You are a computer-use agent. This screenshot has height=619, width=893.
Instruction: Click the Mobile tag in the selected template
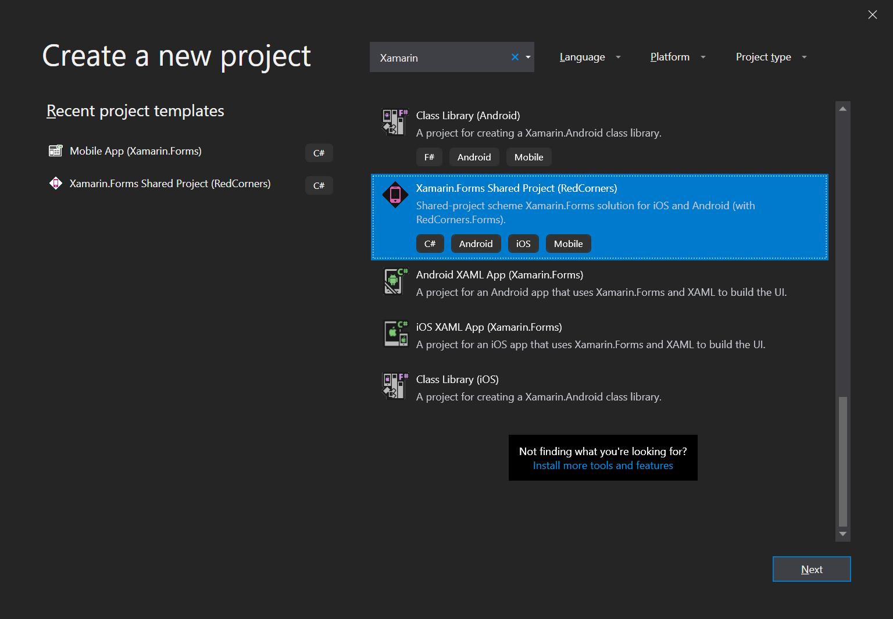coord(568,244)
